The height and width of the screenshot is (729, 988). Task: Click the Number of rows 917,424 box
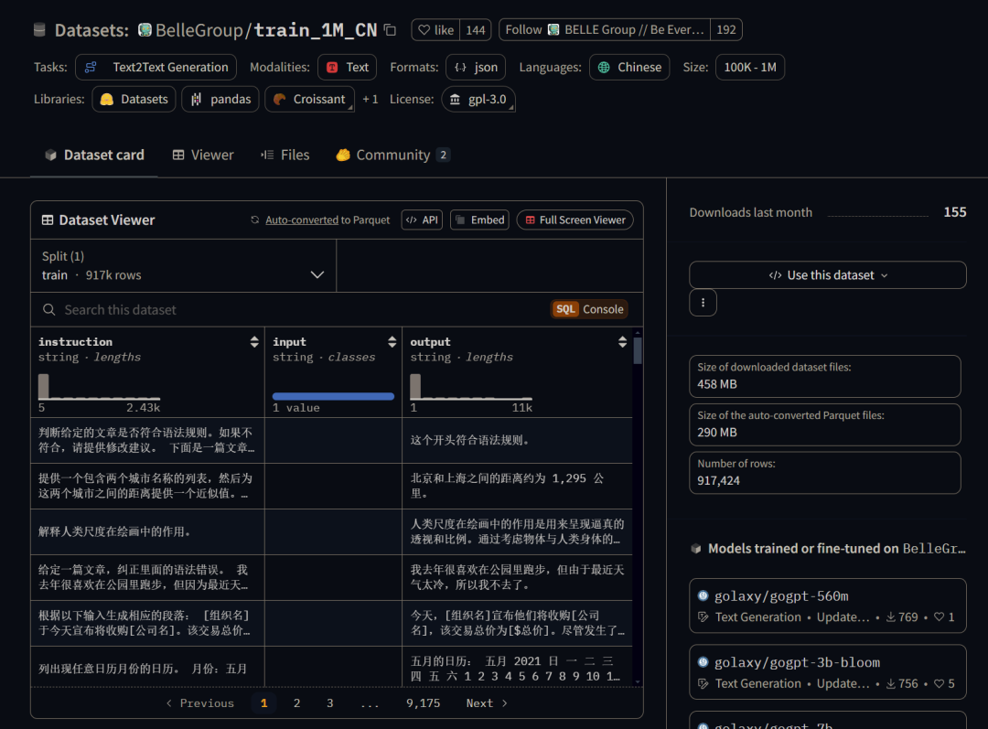(825, 473)
